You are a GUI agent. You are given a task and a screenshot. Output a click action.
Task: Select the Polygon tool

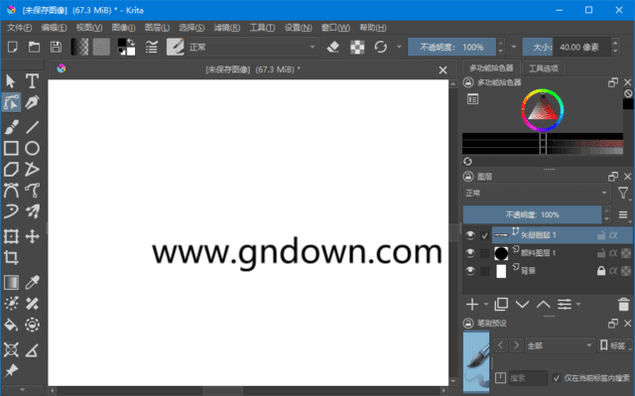11,170
